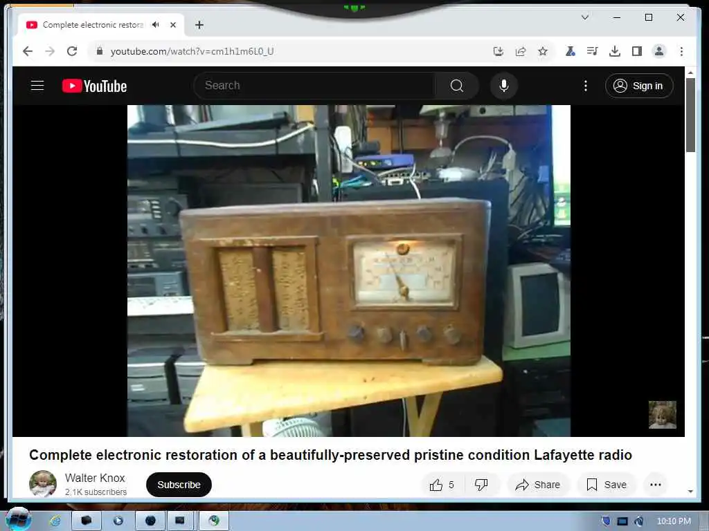Viewport: 709px width, 531px height.
Task: Toggle Chrome side panel
Action: point(637,51)
